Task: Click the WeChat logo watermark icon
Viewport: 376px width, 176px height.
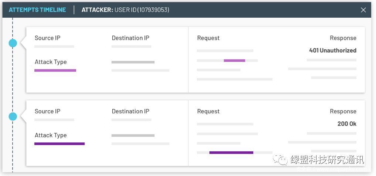Action: (x=280, y=160)
